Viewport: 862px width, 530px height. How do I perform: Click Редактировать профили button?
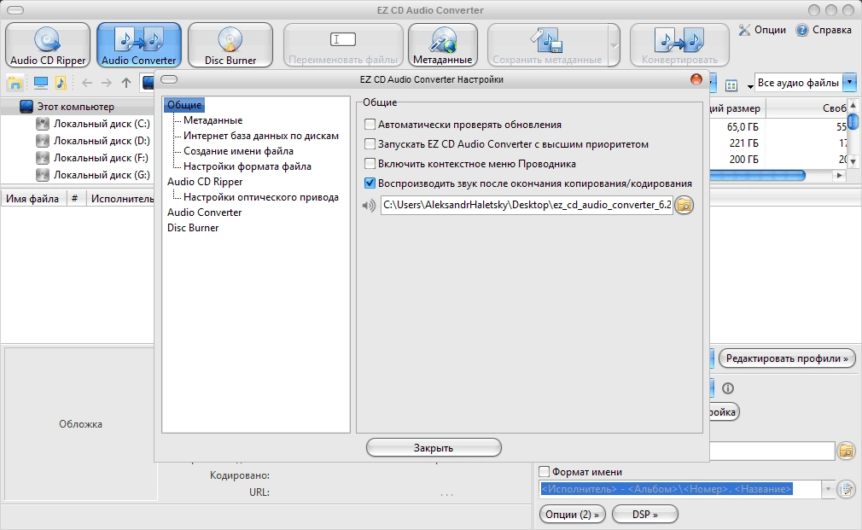[787, 358]
